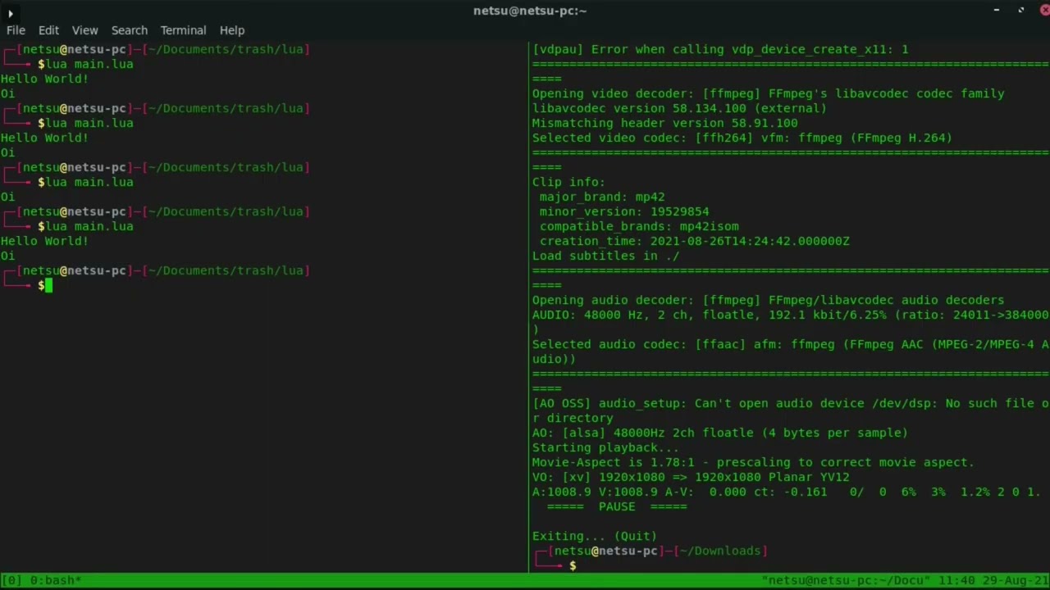The image size is (1050, 590).
Task: Focus the green cursor in the lua pane
Action: tap(48, 285)
